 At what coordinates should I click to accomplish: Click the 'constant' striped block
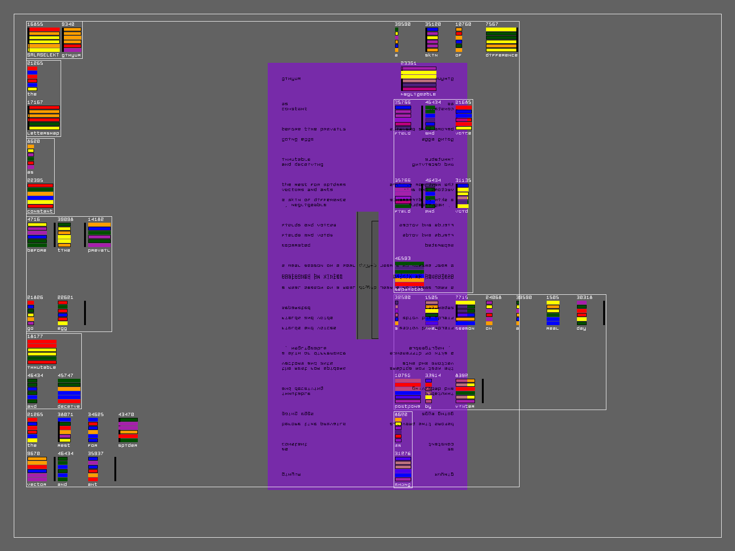40,196
